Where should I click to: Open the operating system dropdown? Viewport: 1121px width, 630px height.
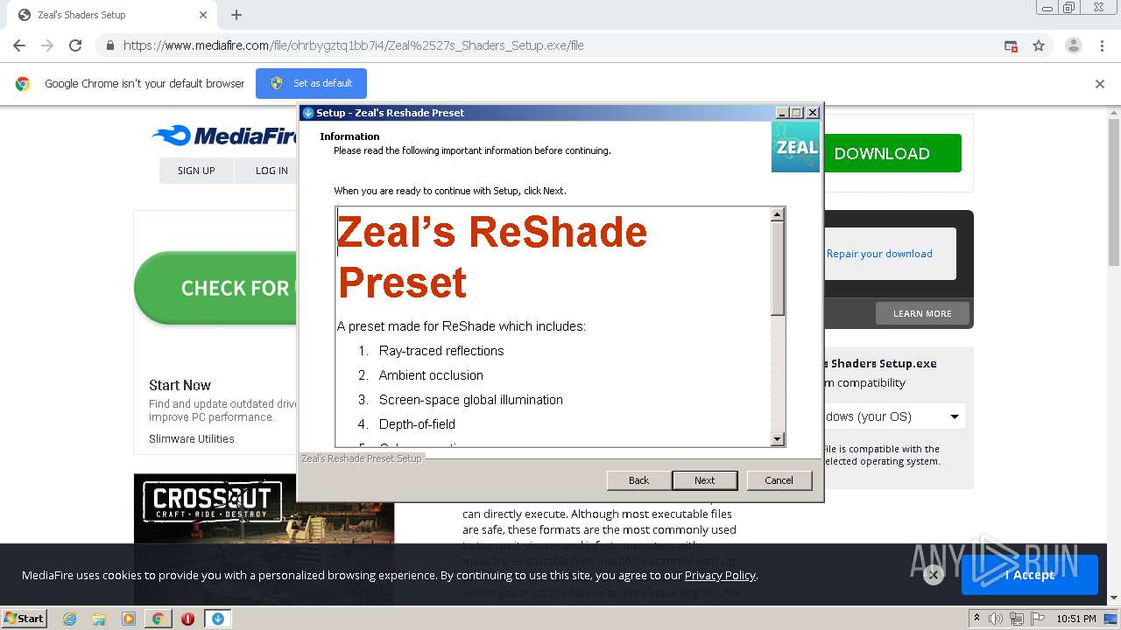893,416
